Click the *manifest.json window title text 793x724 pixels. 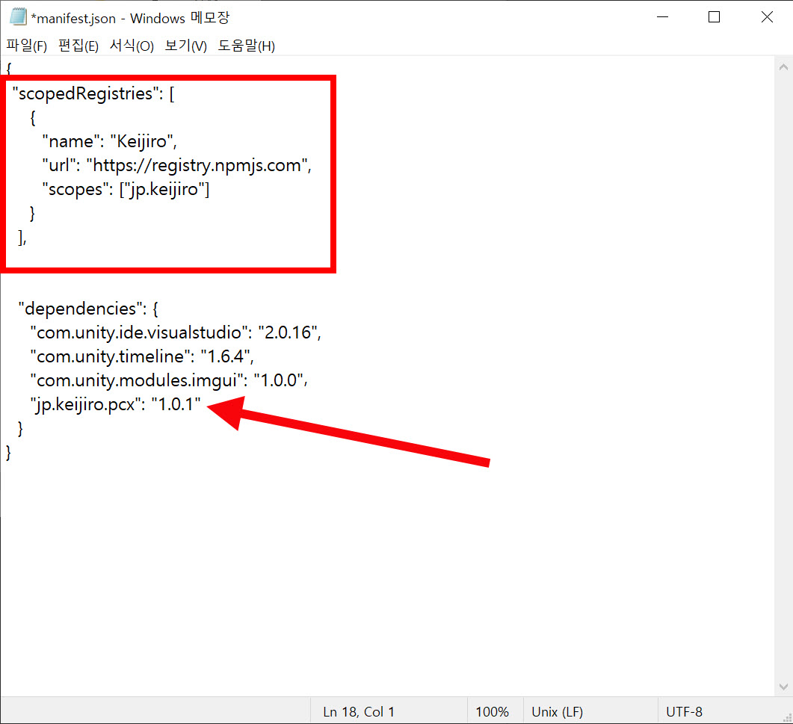click(x=130, y=18)
